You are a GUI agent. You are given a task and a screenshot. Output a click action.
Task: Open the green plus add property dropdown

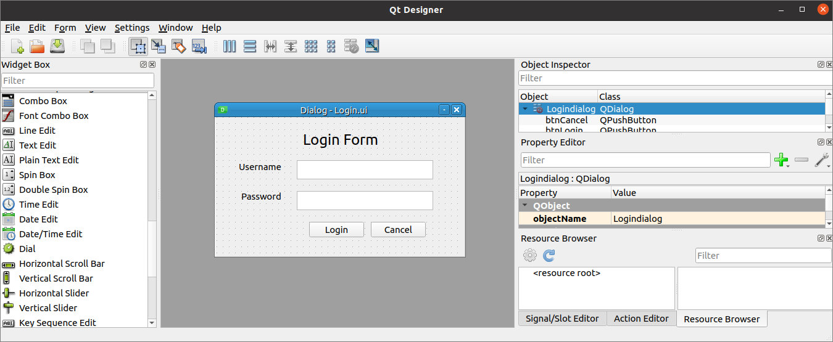782,161
